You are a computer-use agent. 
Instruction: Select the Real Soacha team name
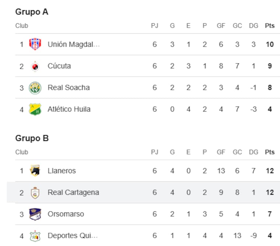[x=69, y=88]
